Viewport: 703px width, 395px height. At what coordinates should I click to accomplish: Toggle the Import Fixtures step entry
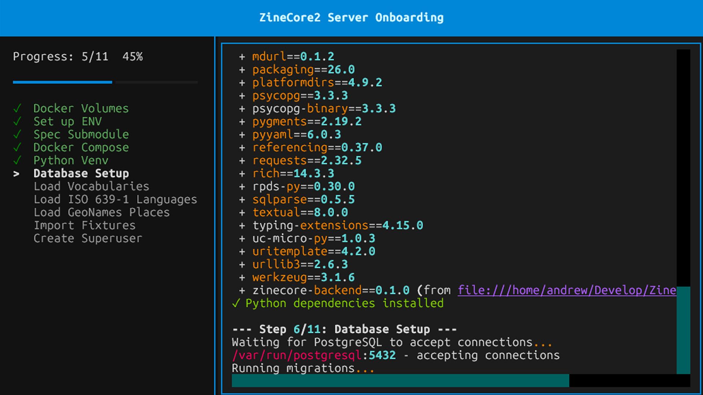pyautogui.click(x=84, y=225)
